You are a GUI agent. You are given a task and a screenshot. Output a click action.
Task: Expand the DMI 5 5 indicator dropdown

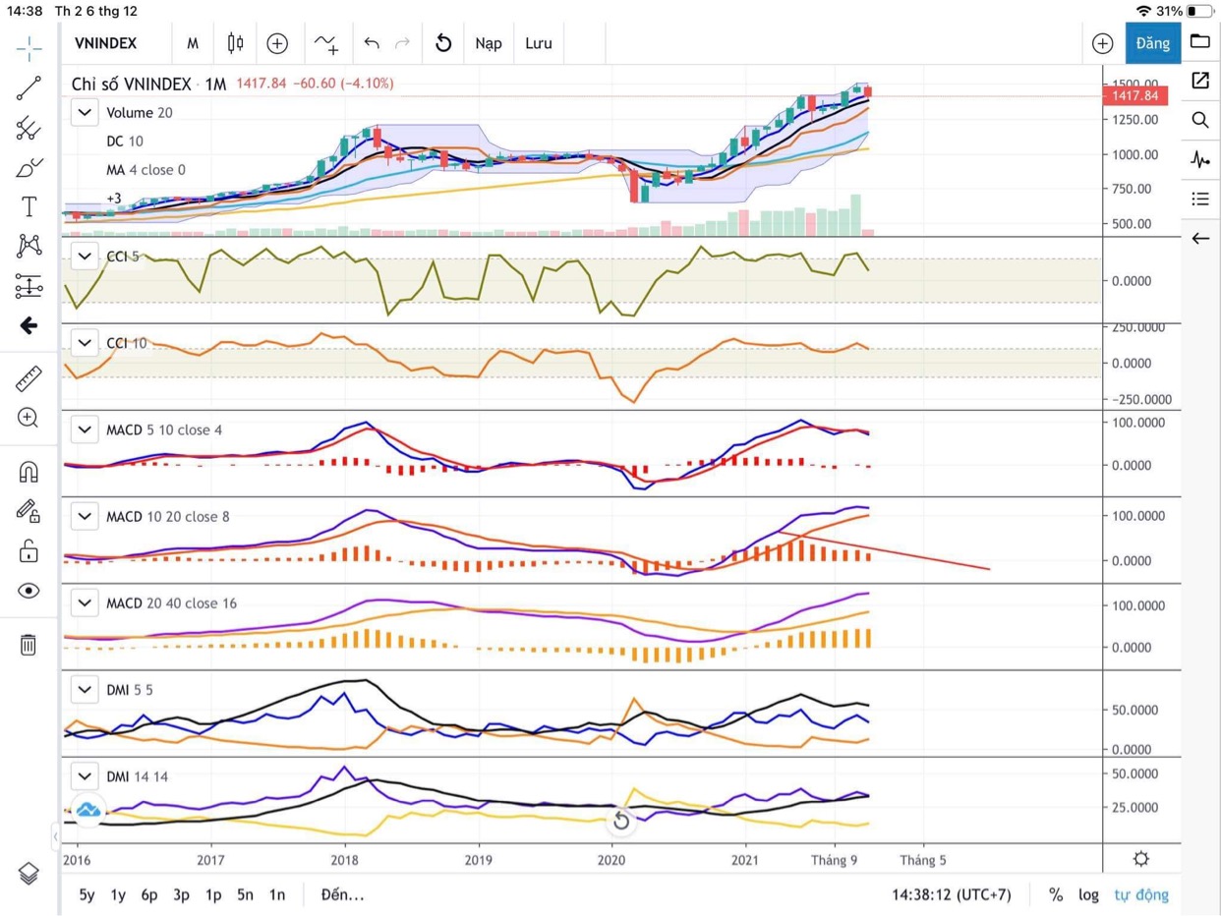coord(86,690)
